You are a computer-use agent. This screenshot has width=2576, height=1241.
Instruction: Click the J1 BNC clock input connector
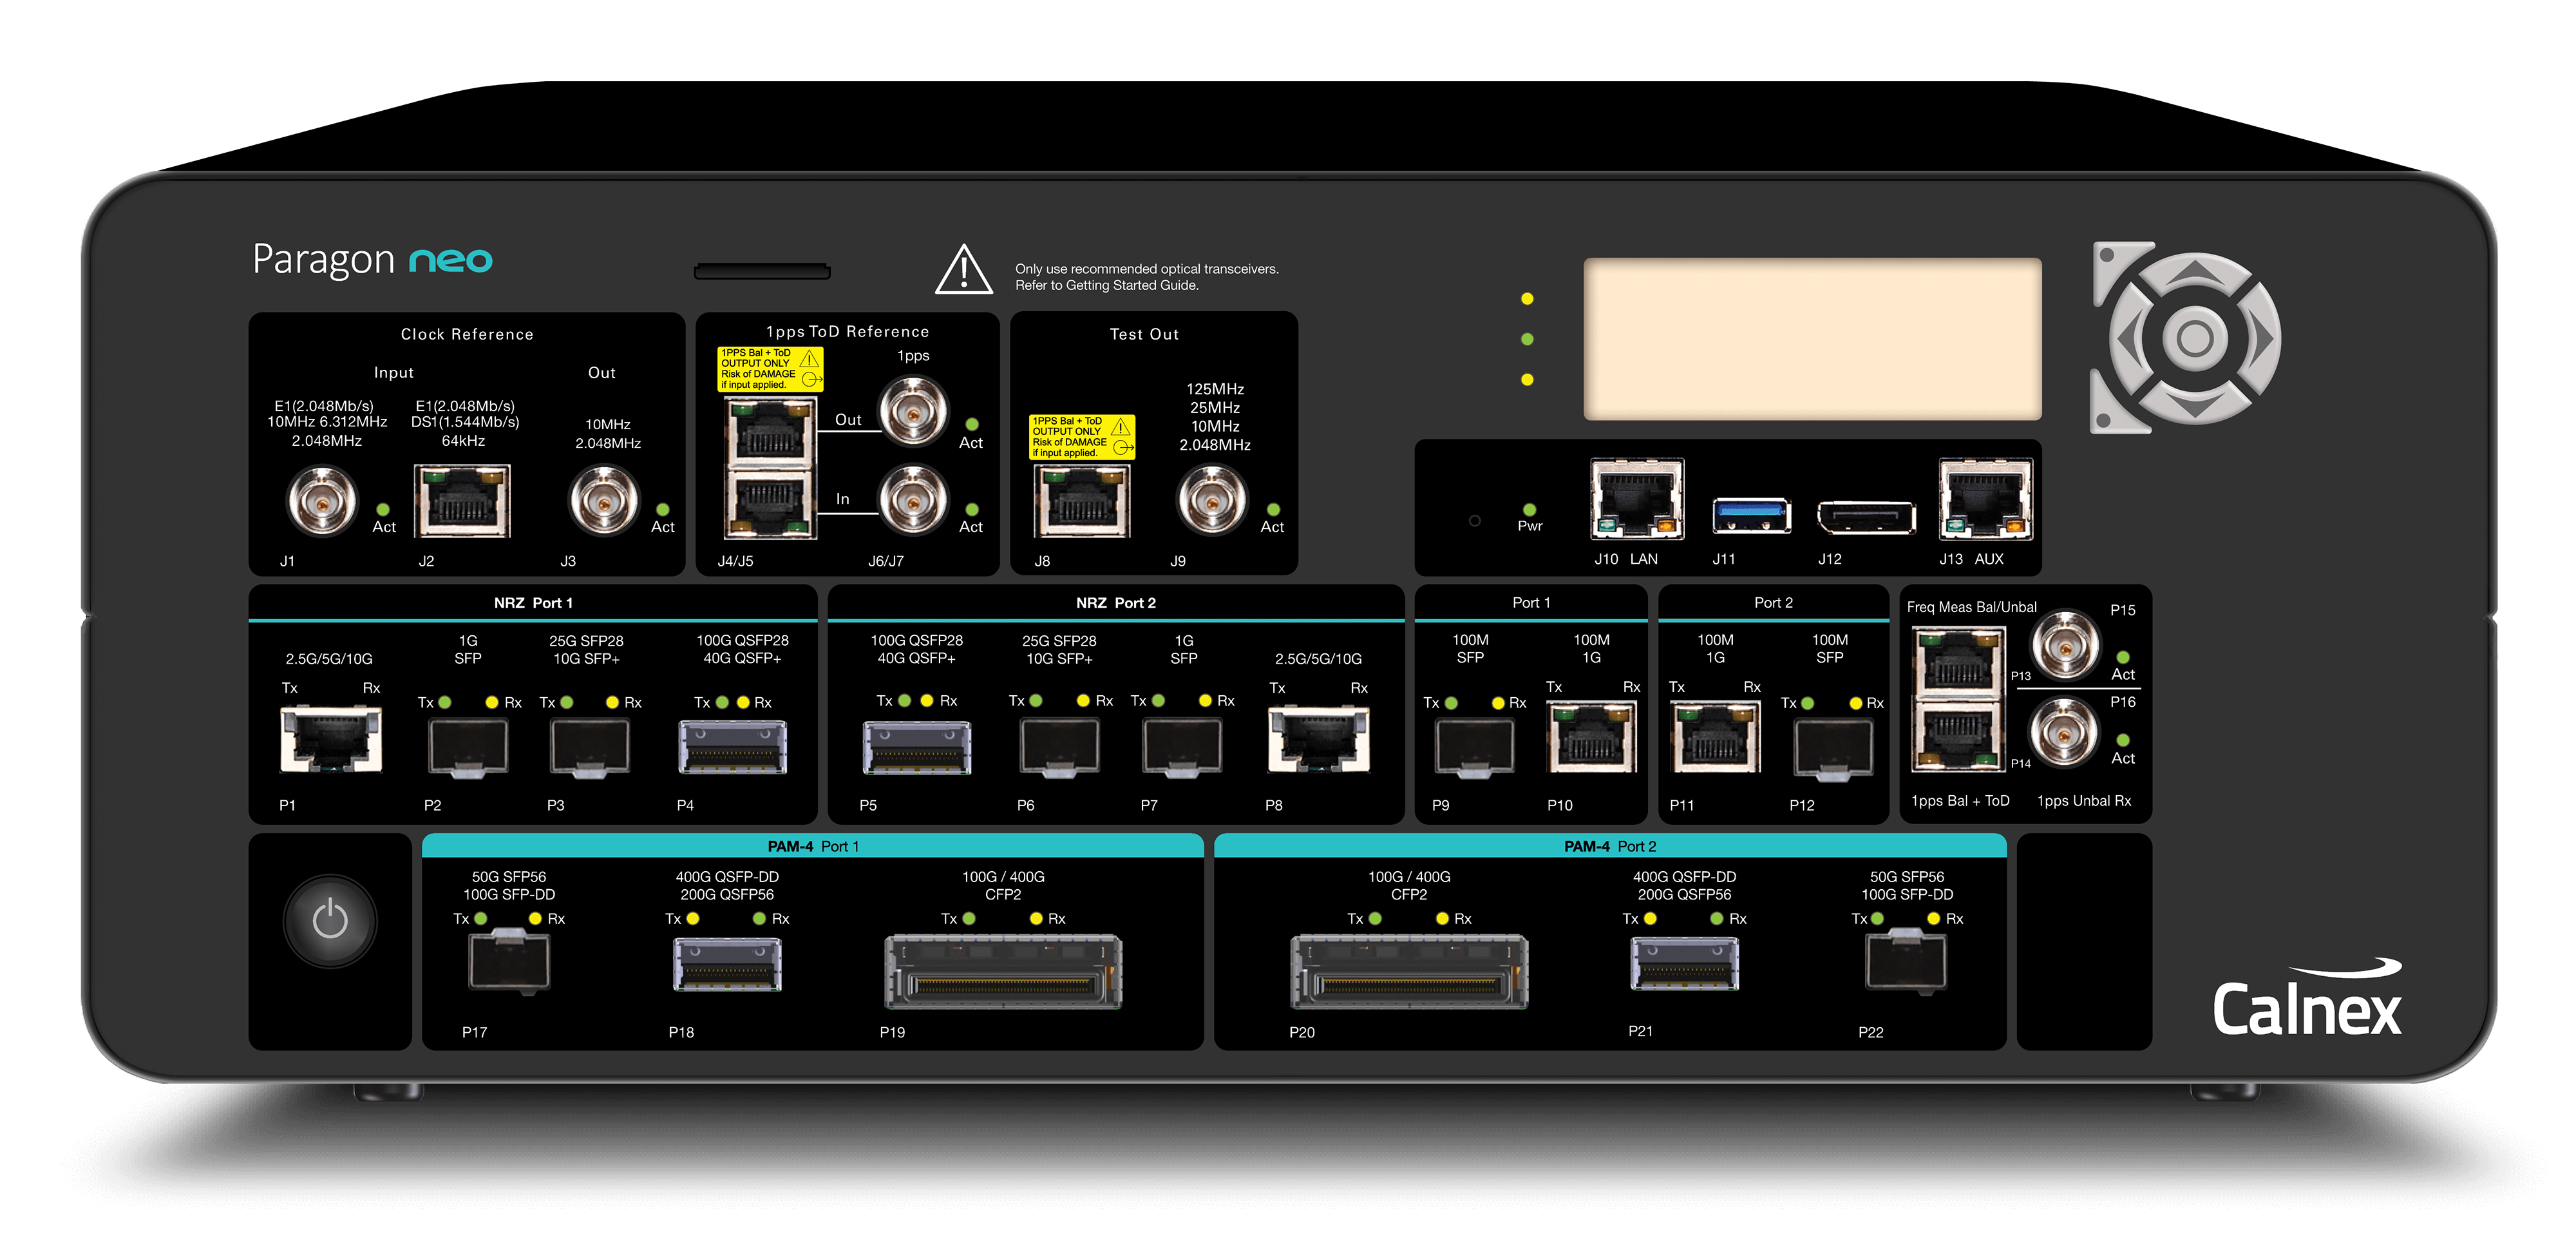(x=322, y=503)
